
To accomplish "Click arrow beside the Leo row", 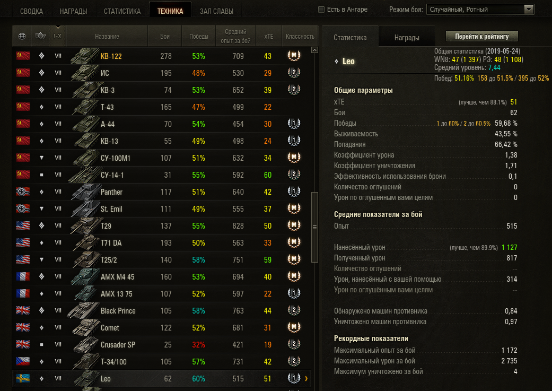I will point(306,379).
